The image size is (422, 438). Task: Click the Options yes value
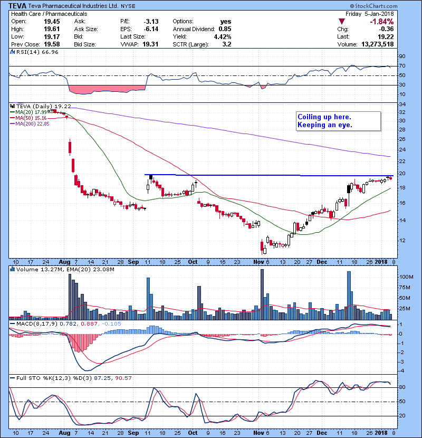[x=226, y=22]
